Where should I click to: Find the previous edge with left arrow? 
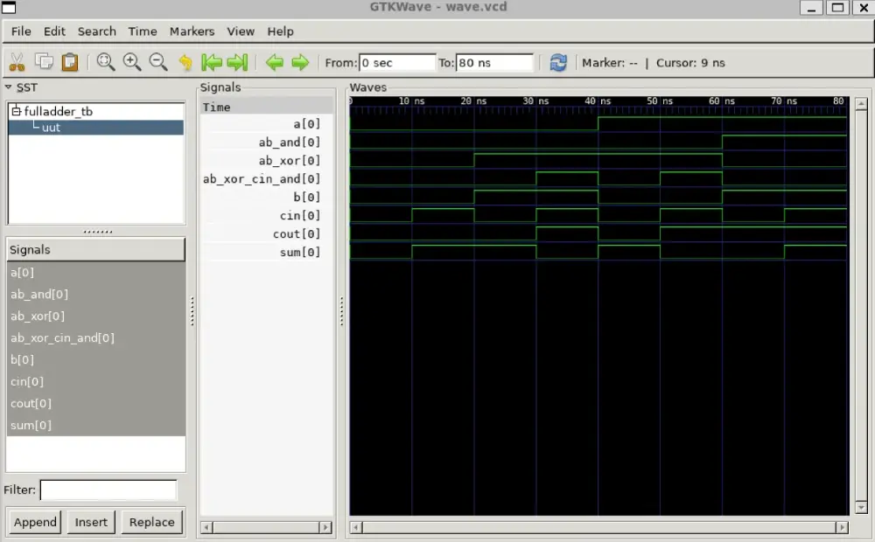(x=274, y=62)
